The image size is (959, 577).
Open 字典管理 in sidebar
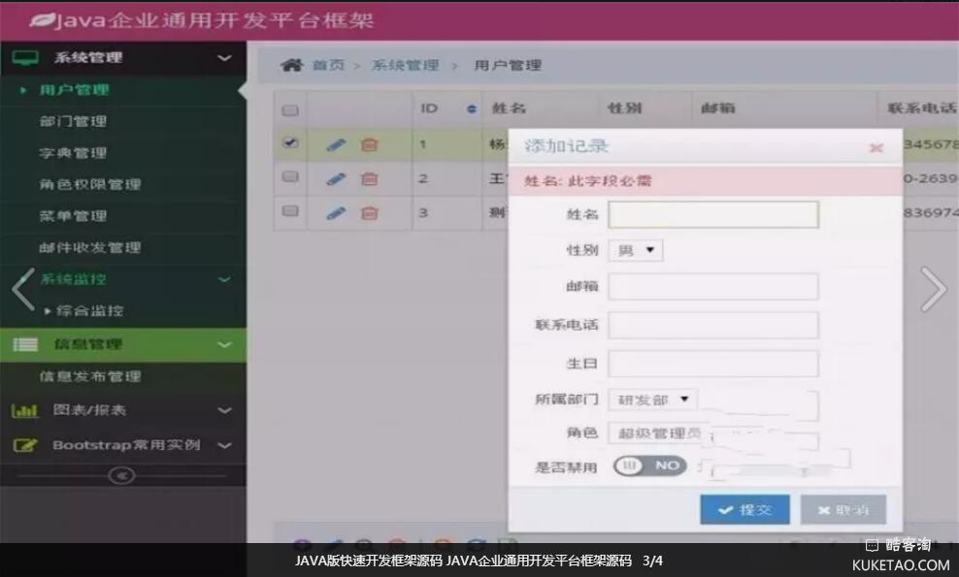click(73, 153)
